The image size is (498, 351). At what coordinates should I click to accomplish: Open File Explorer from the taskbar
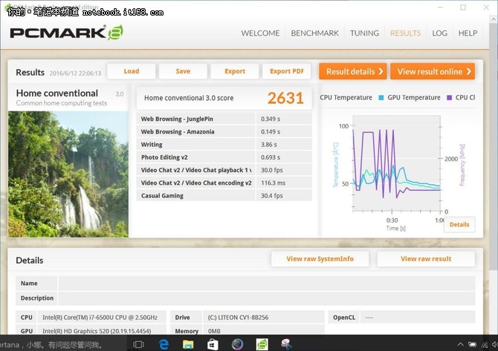(x=188, y=344)
